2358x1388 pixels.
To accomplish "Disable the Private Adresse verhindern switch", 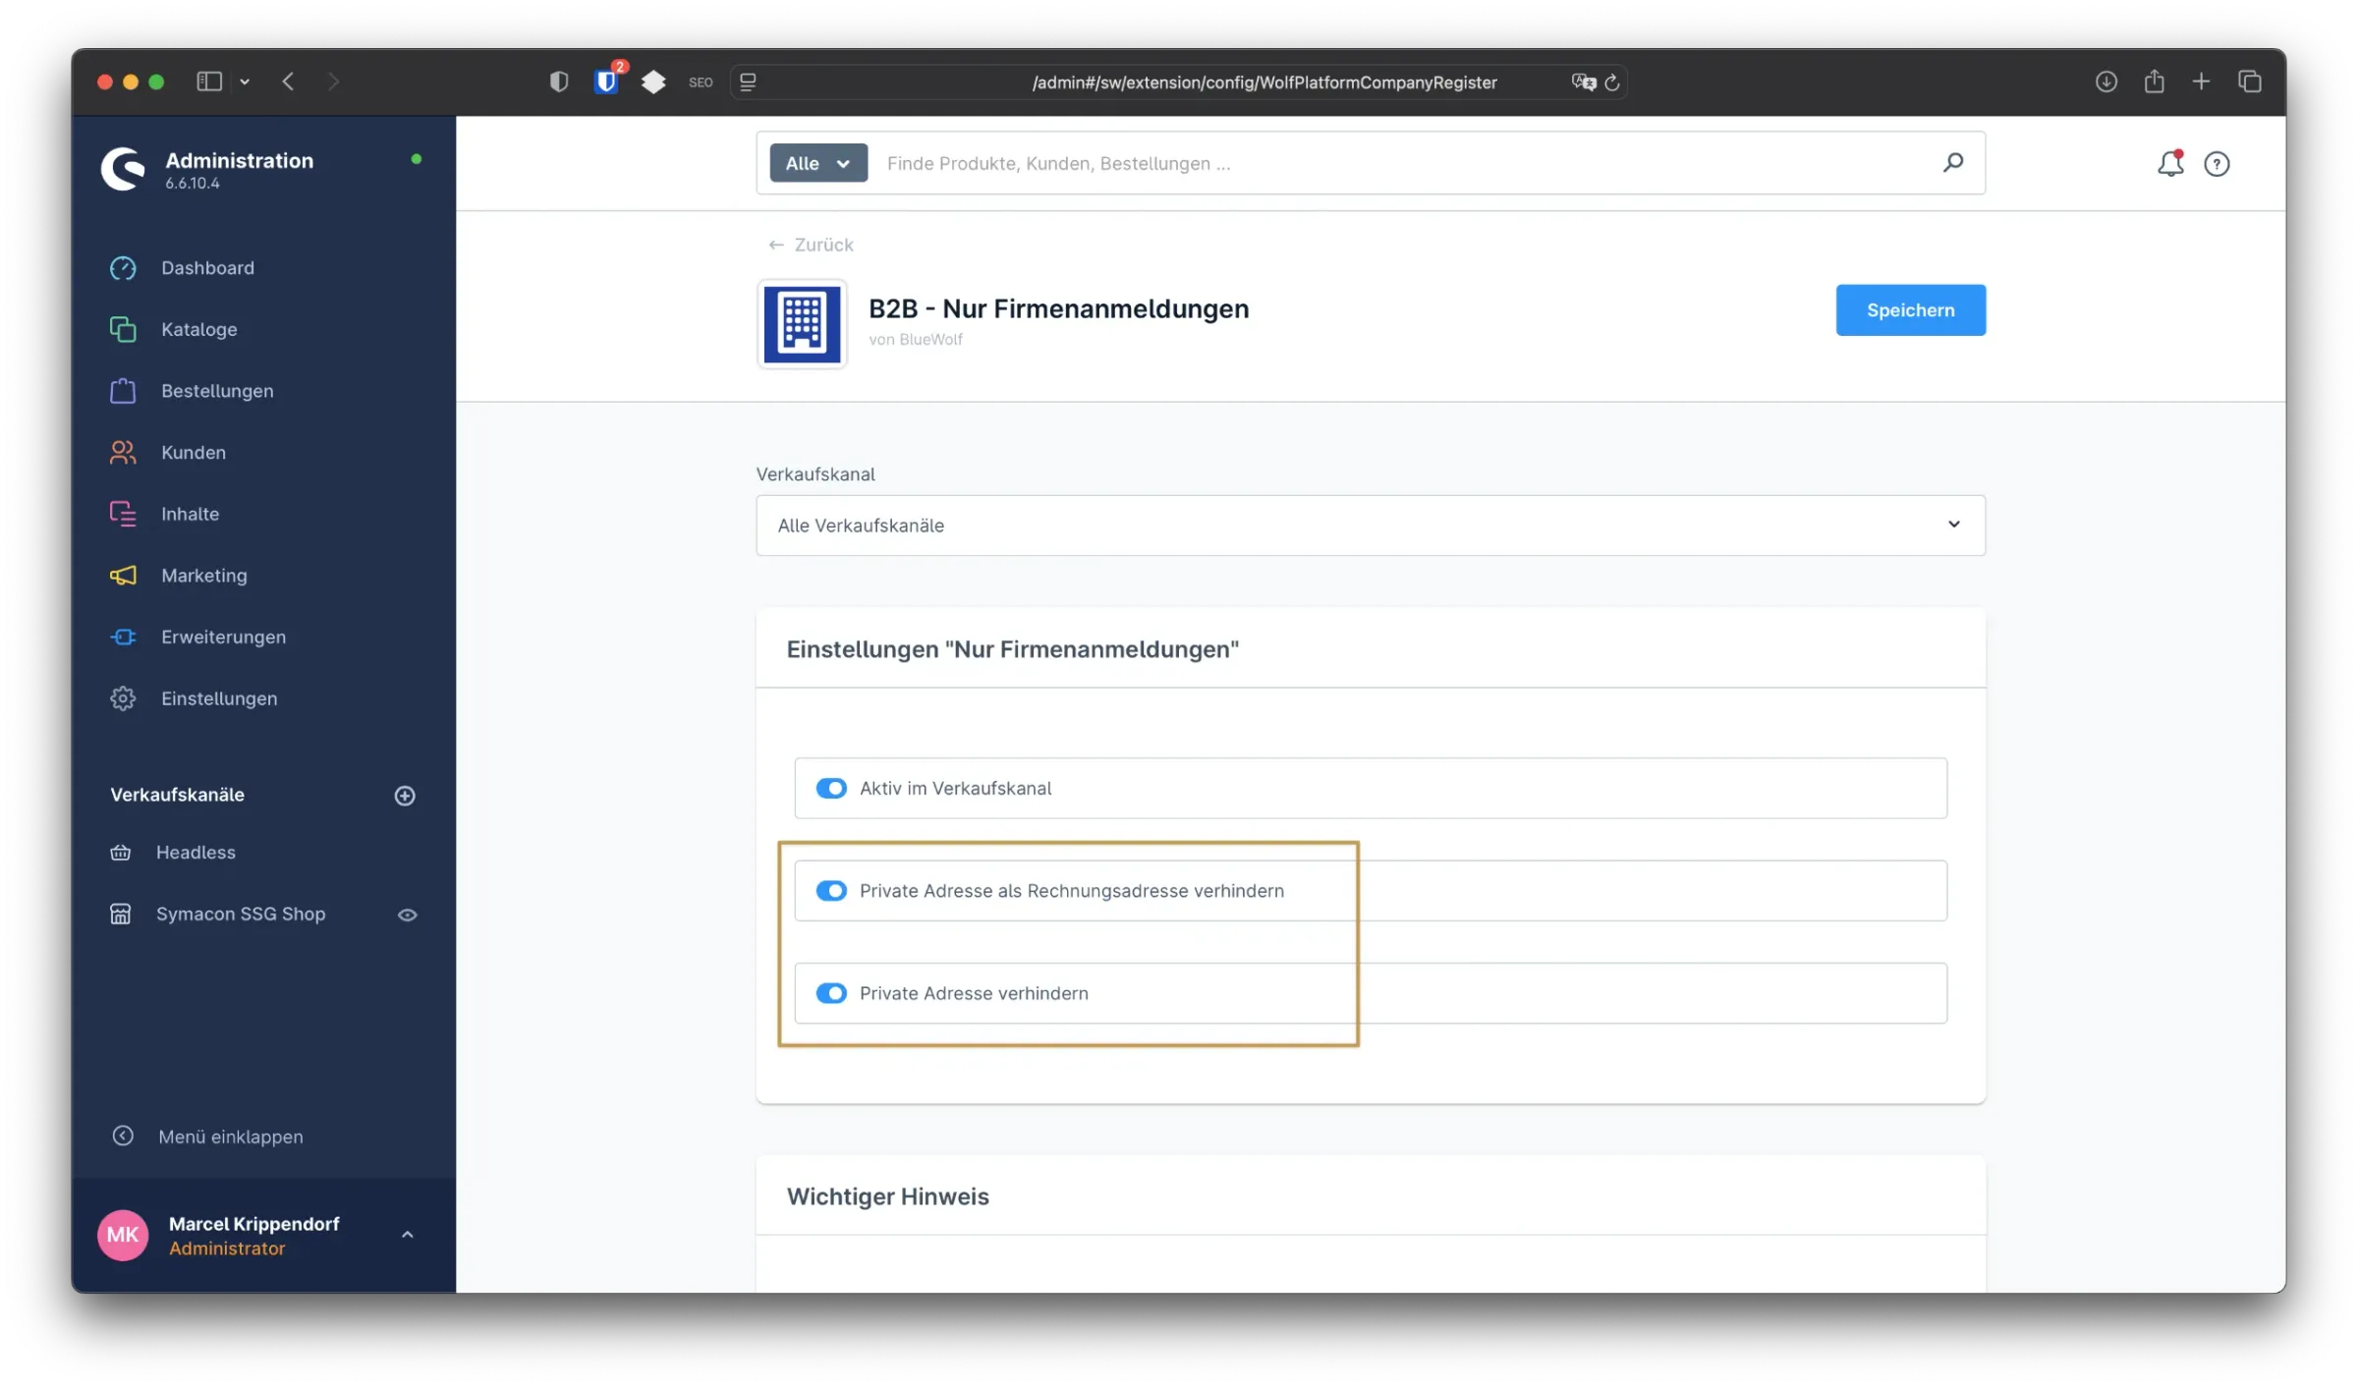I will [831, 993].
